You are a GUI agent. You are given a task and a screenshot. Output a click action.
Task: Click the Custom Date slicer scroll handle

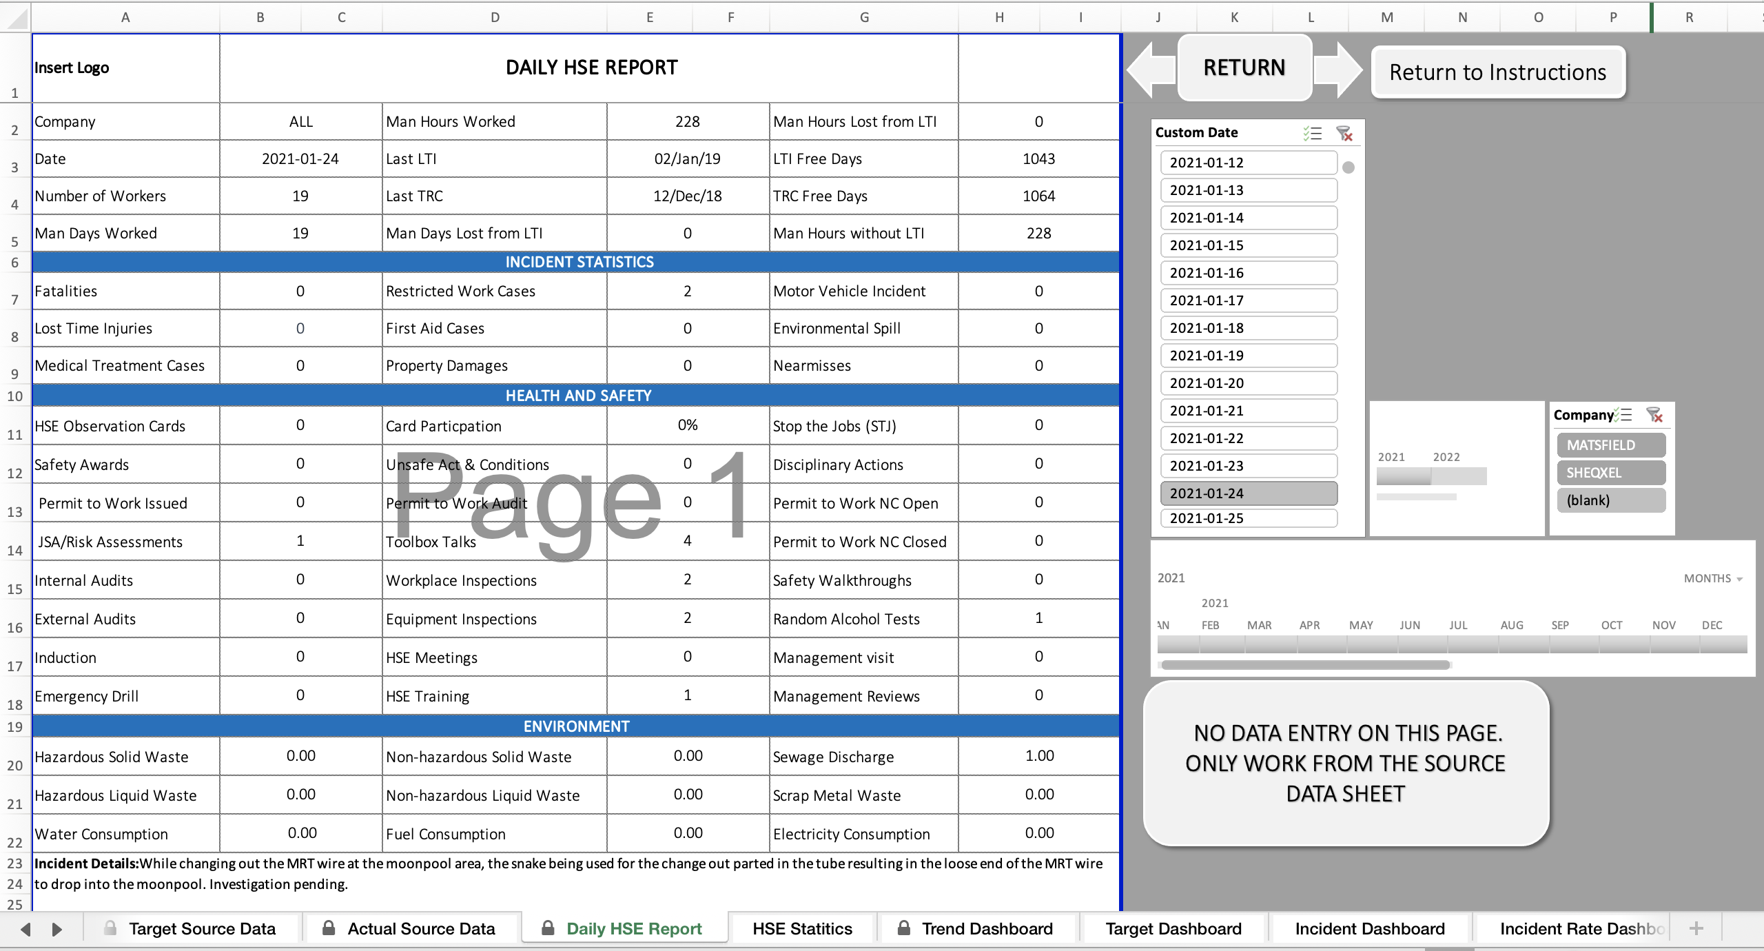pos(1348,167)
